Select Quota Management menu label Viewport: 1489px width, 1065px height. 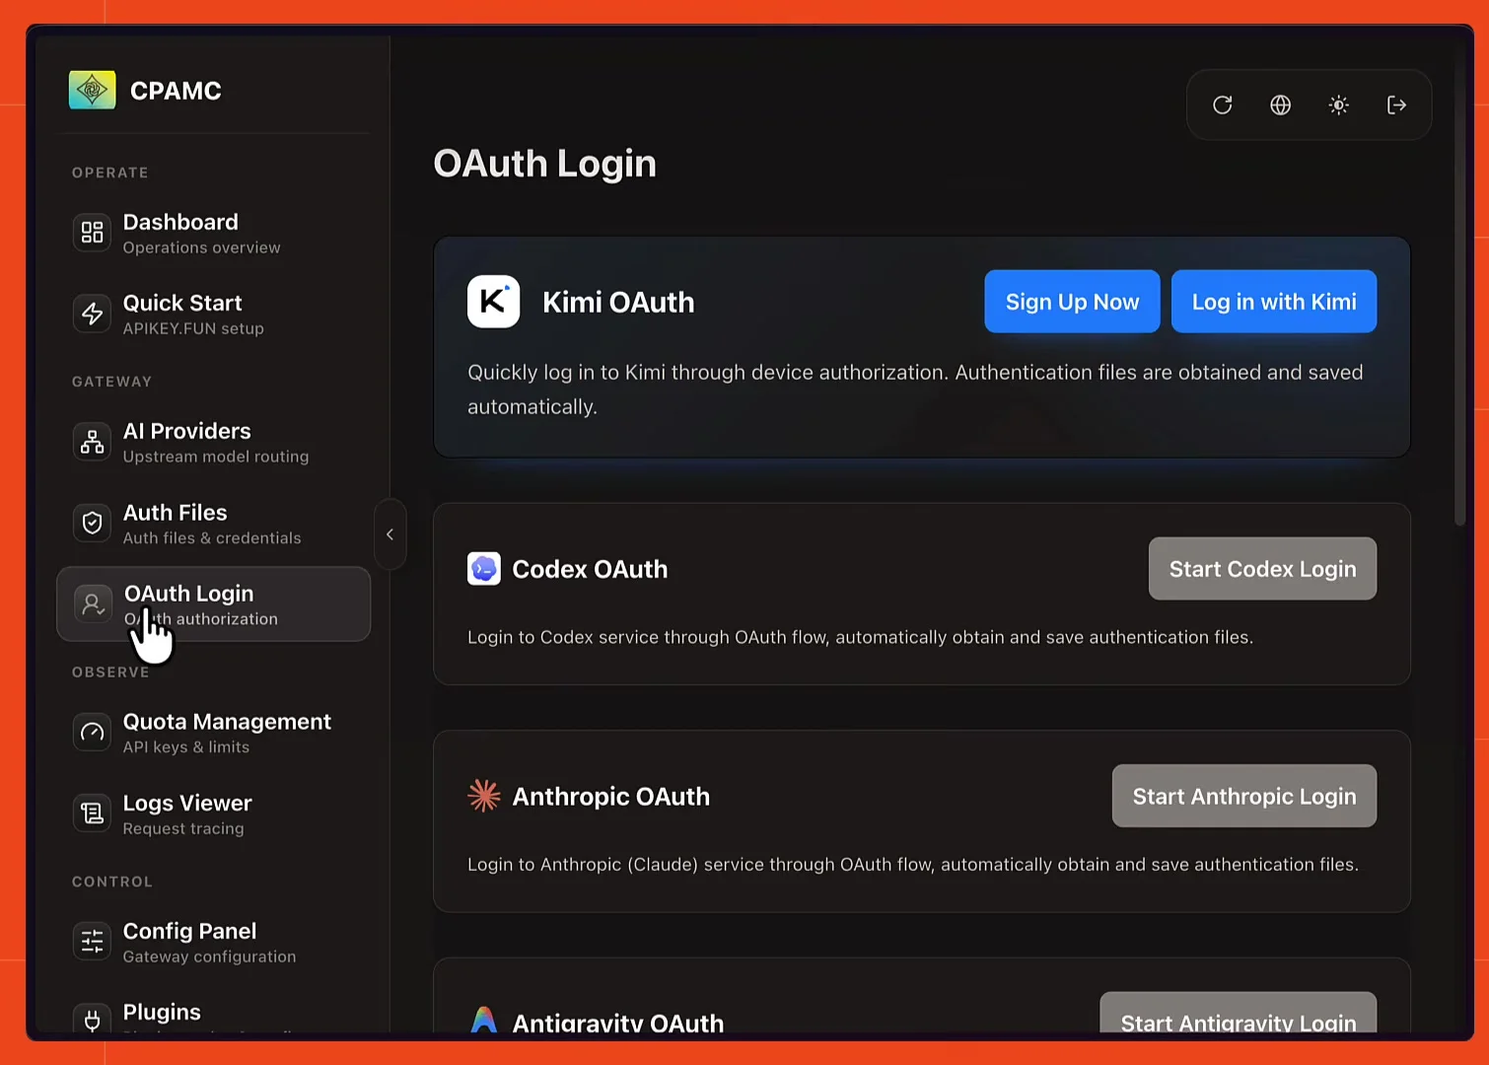point(227,722)
